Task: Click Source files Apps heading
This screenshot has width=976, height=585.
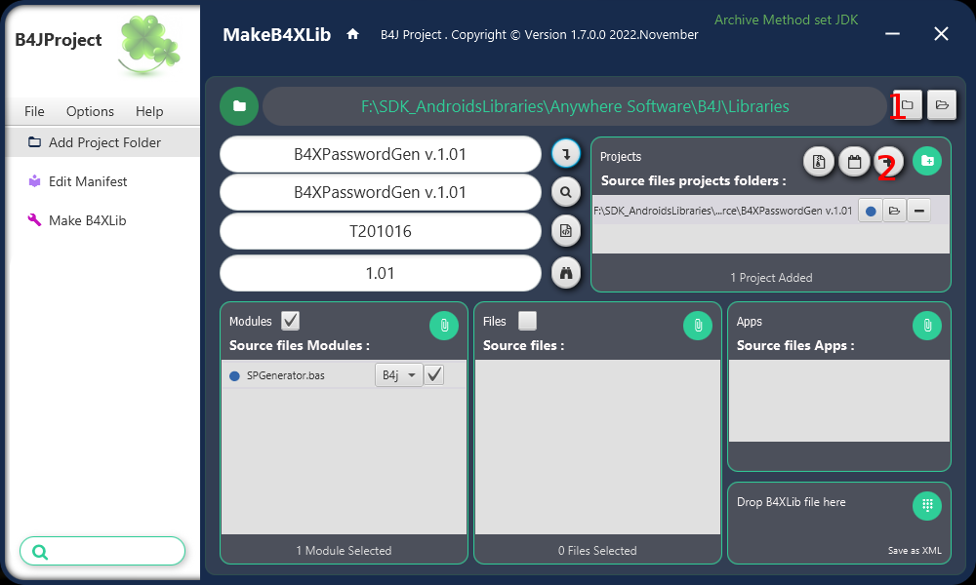Action: (795, 346)
